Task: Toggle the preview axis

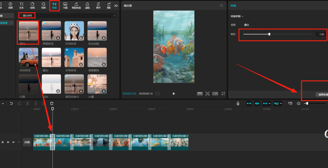Action: coord(276,103)
